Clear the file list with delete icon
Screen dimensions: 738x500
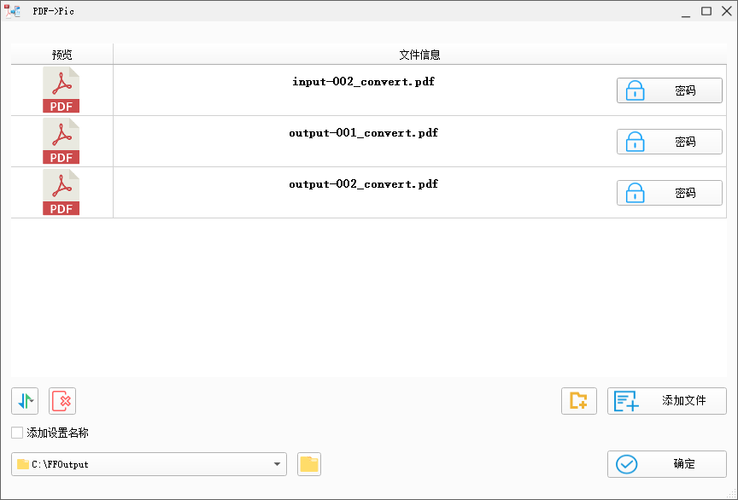[x=61, y=400]
